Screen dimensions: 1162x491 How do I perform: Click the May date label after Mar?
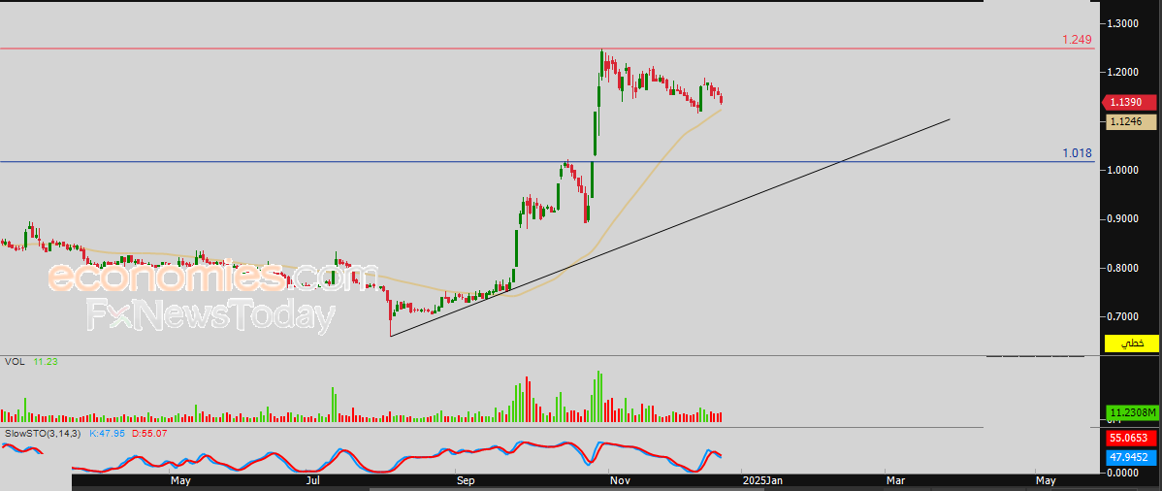pos(1046,481)
